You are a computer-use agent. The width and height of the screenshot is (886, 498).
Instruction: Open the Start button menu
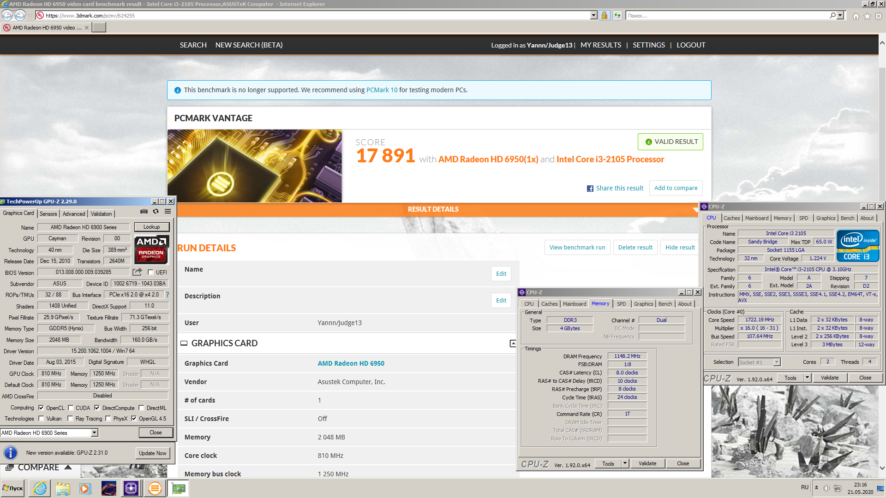coord(13,488)
